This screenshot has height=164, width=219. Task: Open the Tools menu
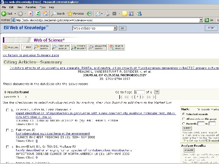[43, 7]
